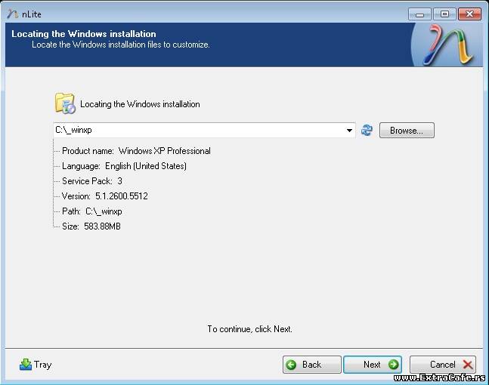Expand the installation path dropdown arrow
The height and width of the screenshot is (385, 489).
[349, 131]
